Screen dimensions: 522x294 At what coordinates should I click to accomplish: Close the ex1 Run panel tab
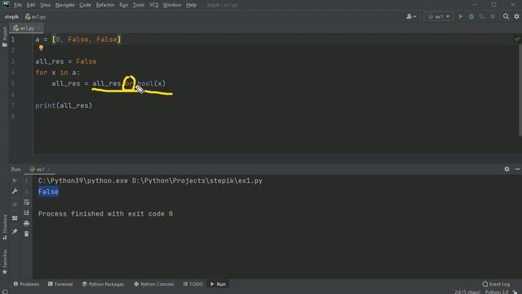tap(49, 169)
